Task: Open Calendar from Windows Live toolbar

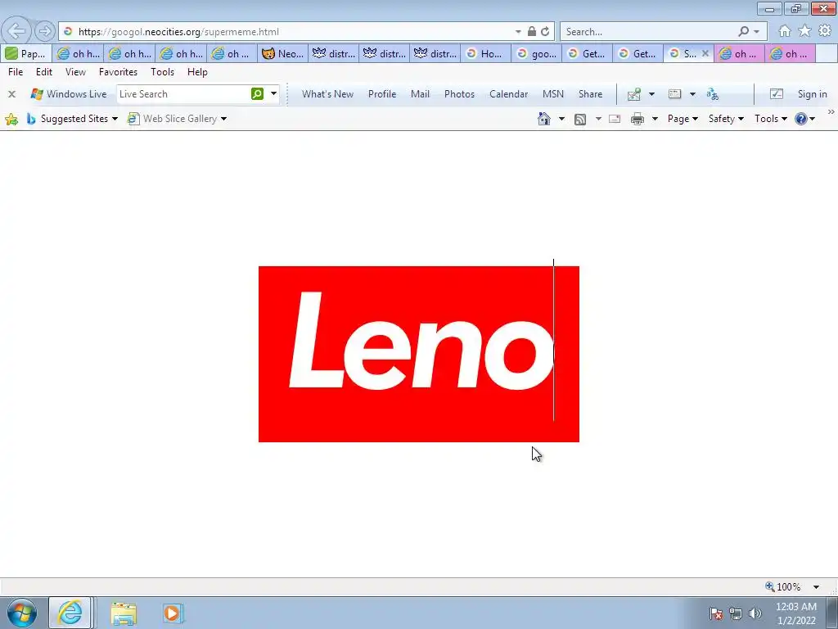Action: pyautogui.click(x=509, y=94)
